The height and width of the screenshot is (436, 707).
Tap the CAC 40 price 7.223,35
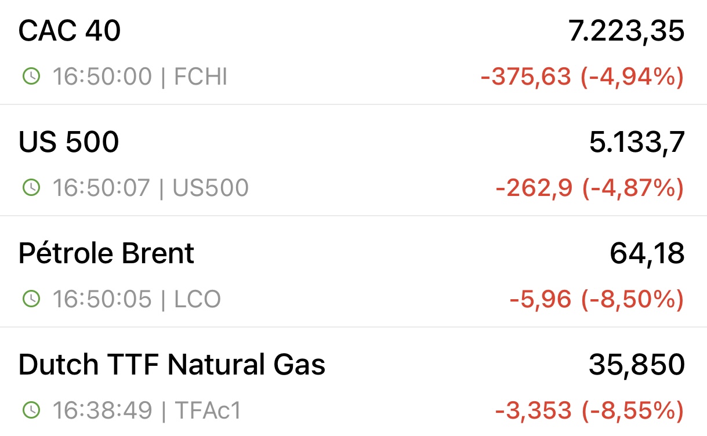pos(626,31)
